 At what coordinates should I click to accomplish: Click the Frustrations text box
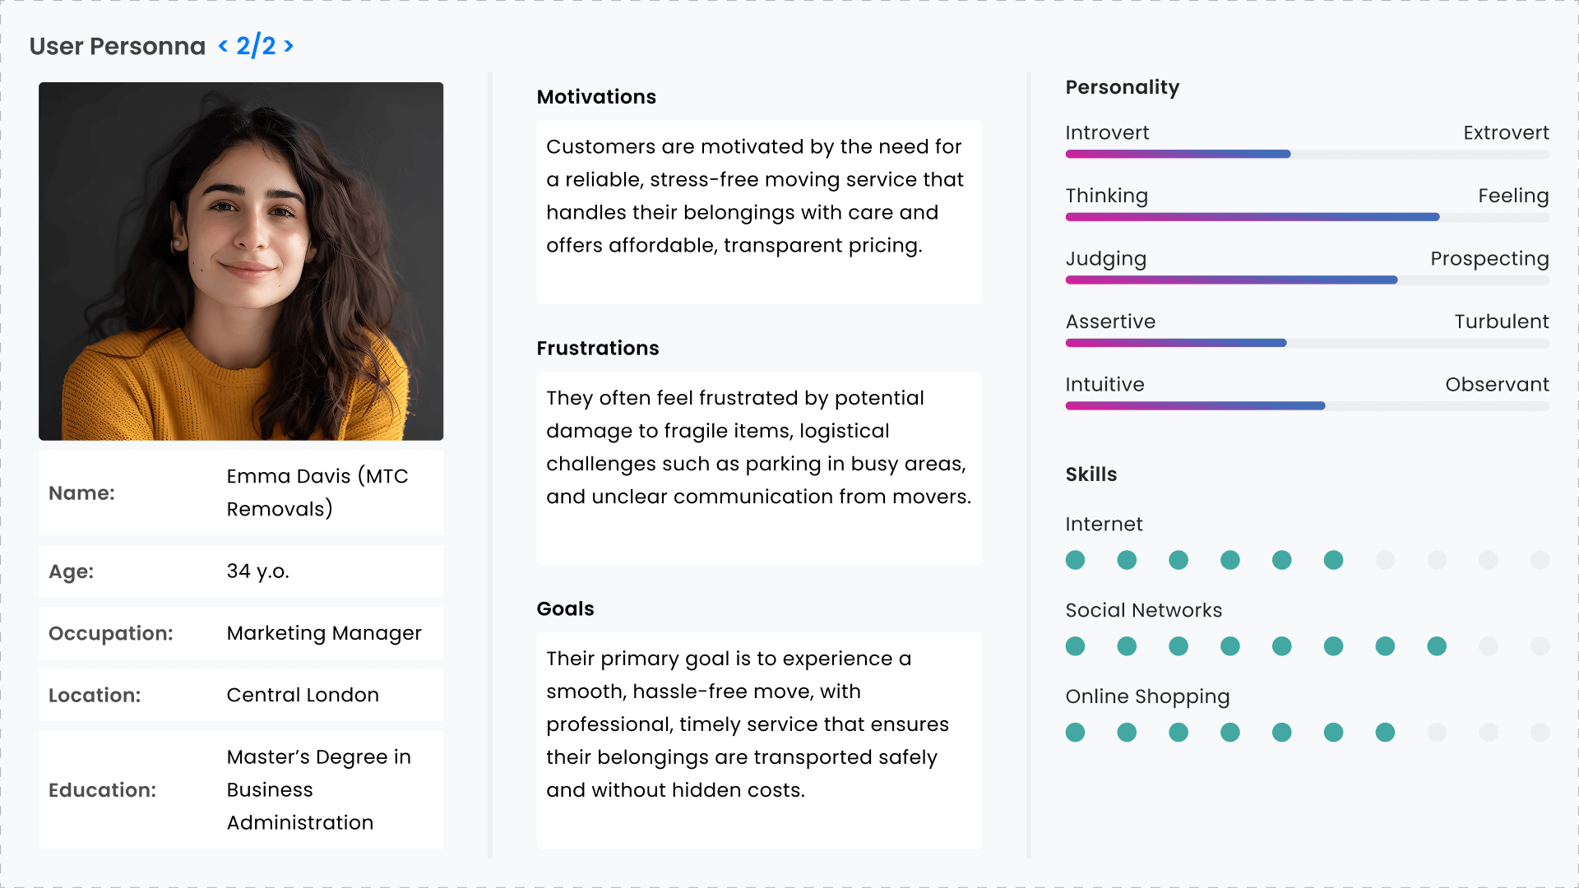pos(758,467)
